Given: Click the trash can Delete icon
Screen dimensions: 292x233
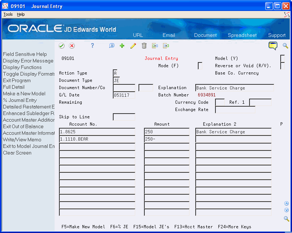Looking at the screenshot, I should (144, 46).
